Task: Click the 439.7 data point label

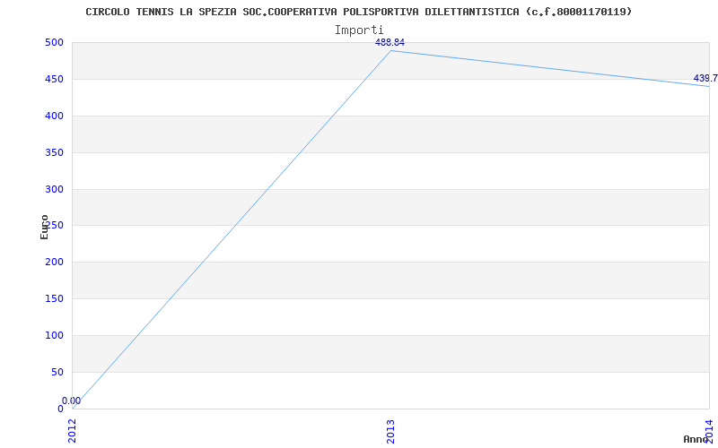Action: click(x=705, y=78)
